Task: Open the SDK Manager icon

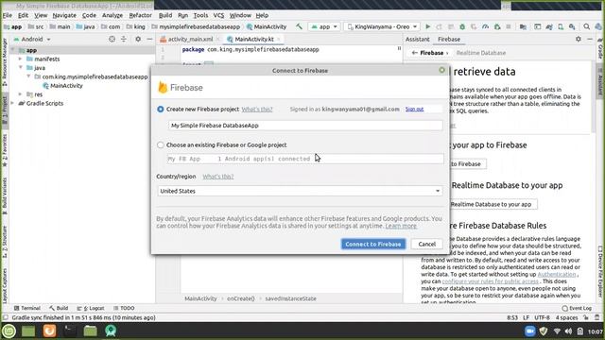Action: (x=572, y=26)
